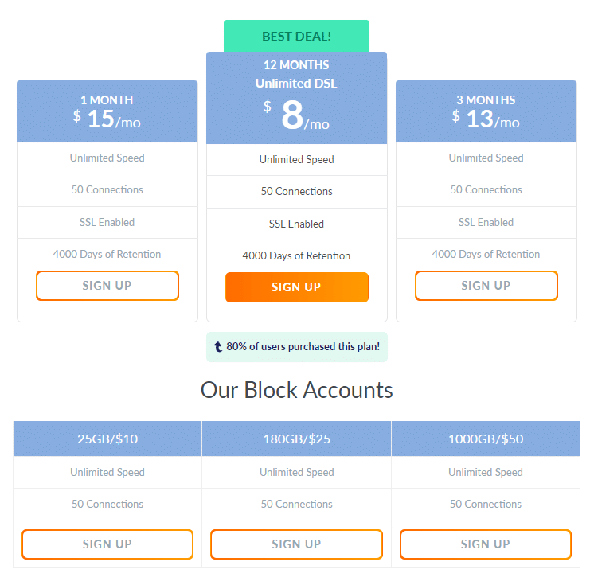Image resolution: width=590 pixels, height=581 pixels.
Task: Choose Sign Up under the 25GB/$10 block
Action: (x=107, y=544)
